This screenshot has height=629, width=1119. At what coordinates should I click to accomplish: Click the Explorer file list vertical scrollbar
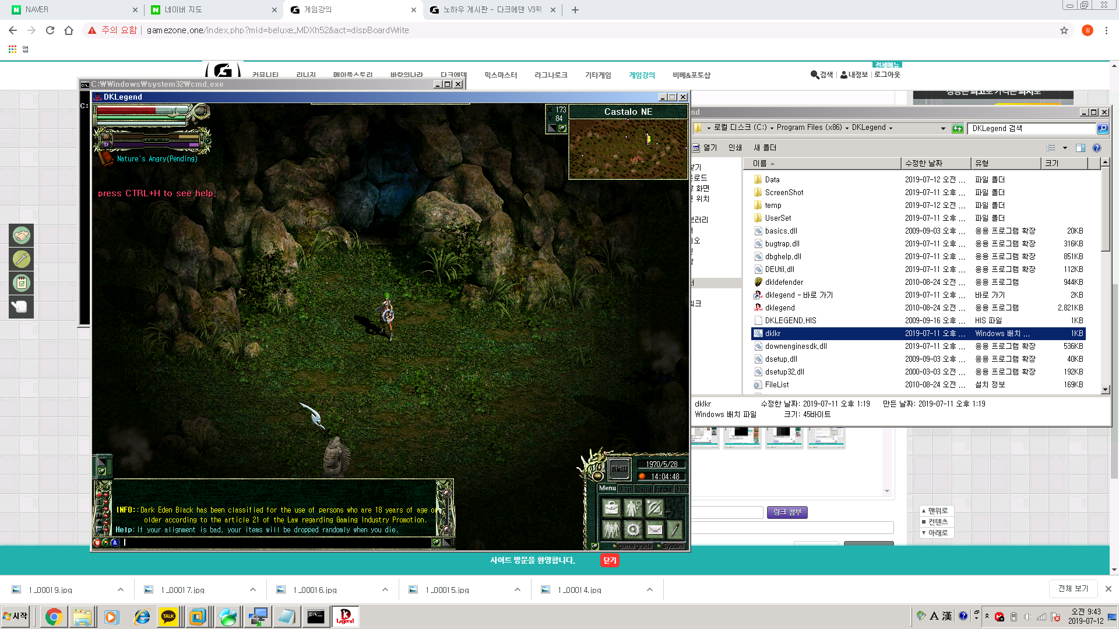pyautogui.click(x=1105, y=210)
